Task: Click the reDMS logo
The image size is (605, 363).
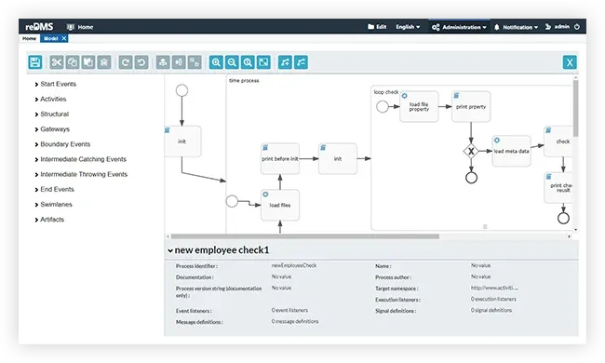Action: tap(39, 27)
